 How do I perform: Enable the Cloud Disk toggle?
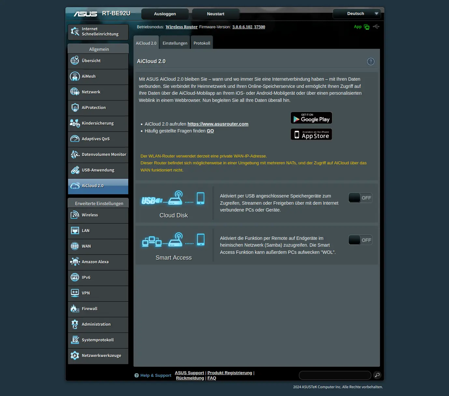(360, 198)
